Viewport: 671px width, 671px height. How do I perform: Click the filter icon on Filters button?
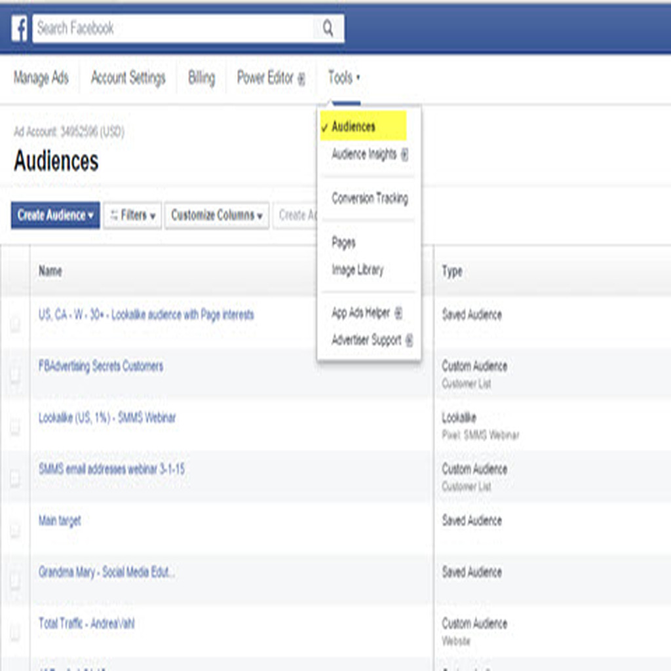click(114, 215)
